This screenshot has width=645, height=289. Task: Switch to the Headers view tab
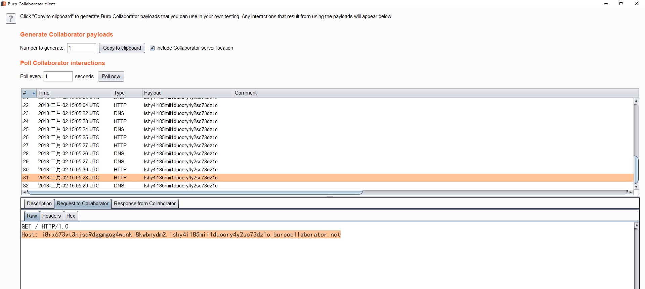[x=51, y=216]
